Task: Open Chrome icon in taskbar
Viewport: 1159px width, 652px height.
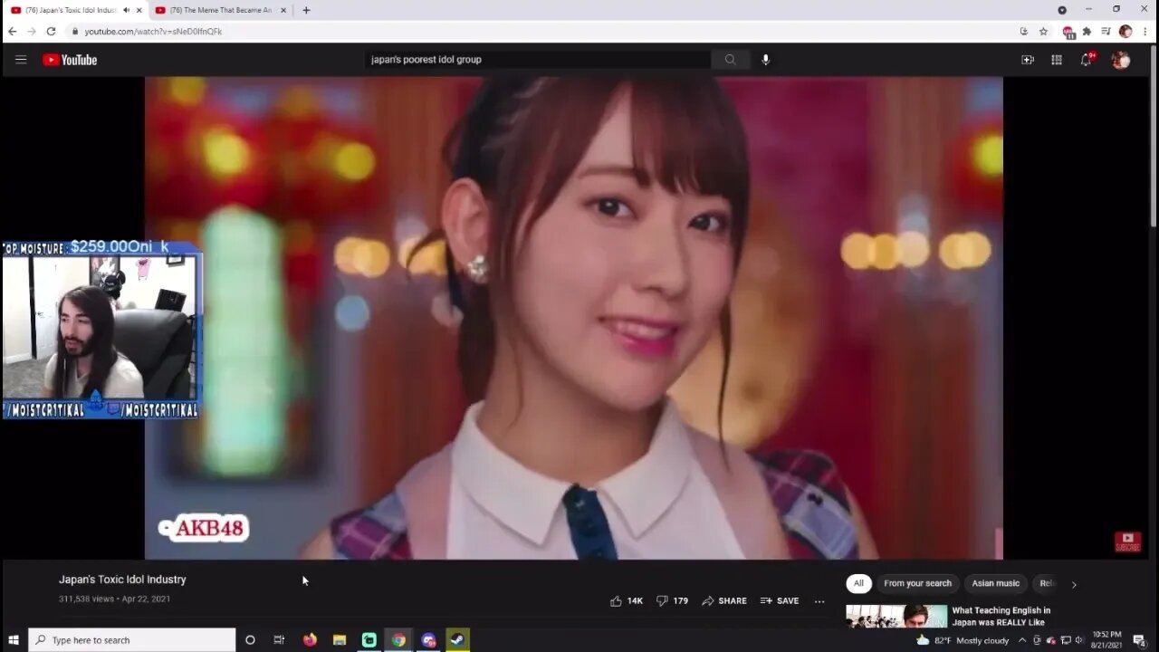Action: [398, 640]
